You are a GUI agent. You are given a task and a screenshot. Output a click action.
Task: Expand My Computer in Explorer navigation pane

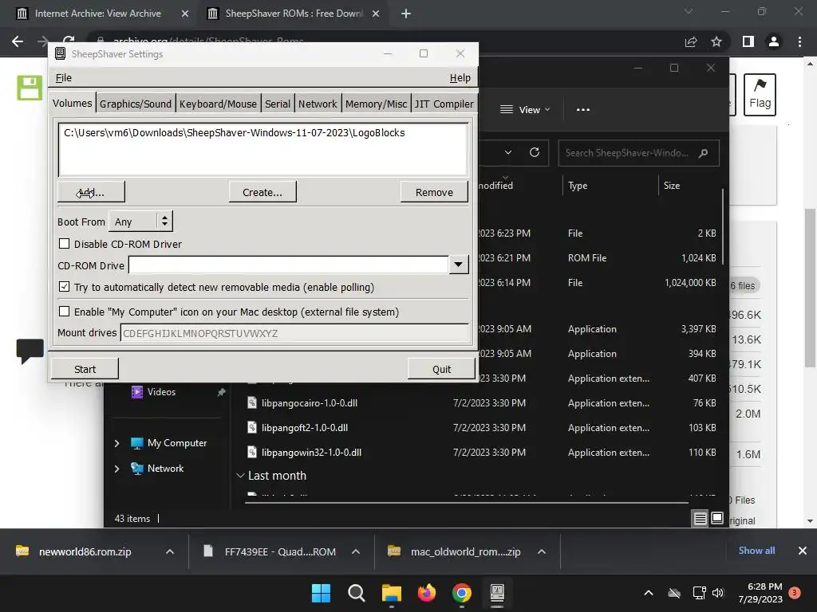tap(116, 443)
